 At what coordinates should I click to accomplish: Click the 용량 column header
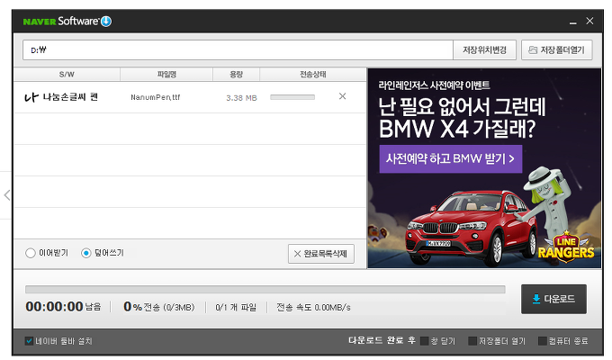pos(236,74)
